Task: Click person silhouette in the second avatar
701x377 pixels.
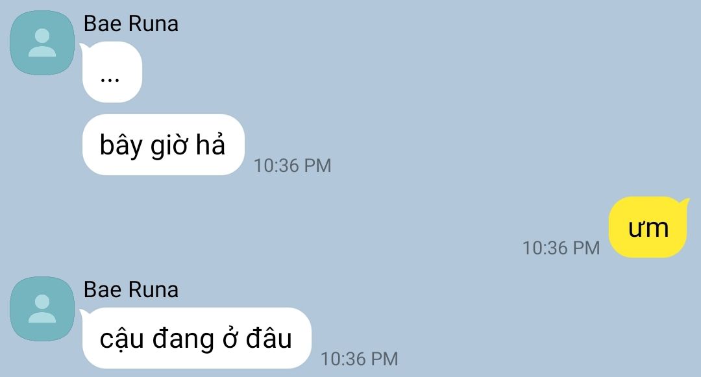Action: [x=42, y=309]
